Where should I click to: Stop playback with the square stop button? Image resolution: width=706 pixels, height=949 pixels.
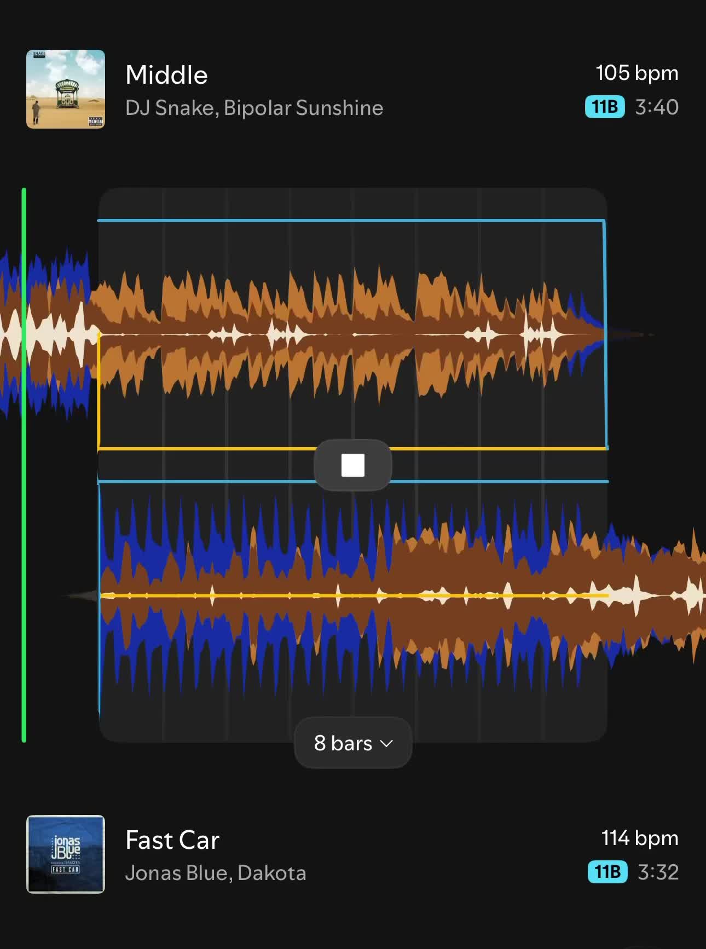(x=353, y=465)
